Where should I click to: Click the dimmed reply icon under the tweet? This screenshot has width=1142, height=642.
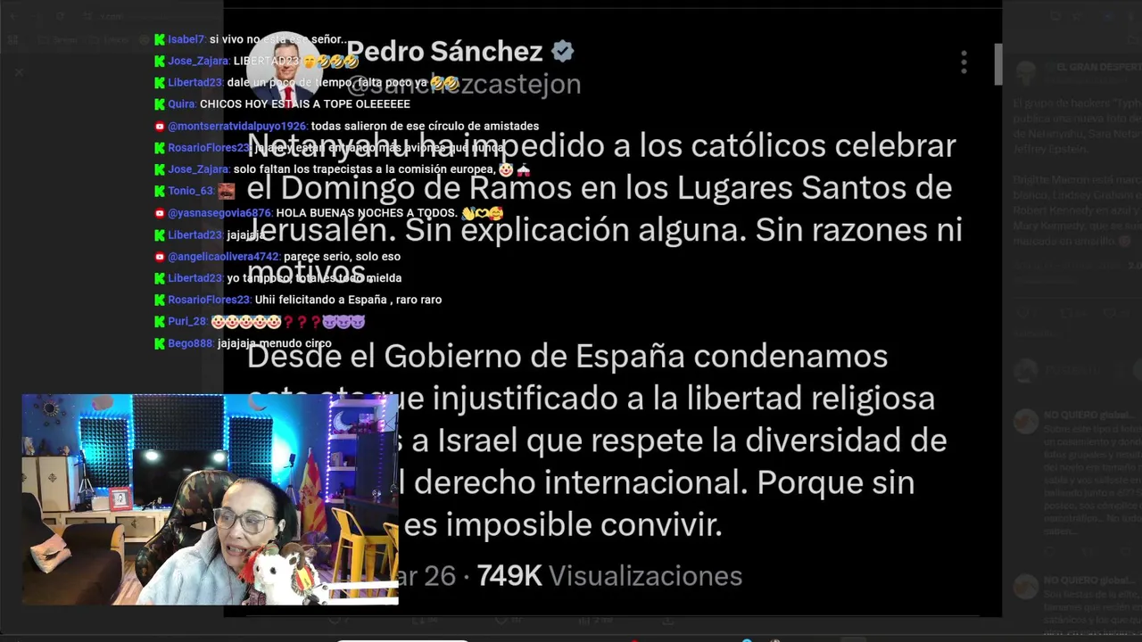coord(336,619)
